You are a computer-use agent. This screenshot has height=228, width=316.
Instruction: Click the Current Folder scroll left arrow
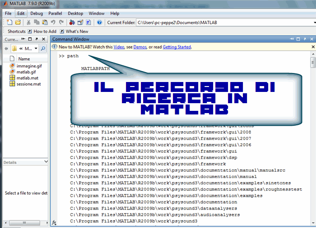(5, 223)
